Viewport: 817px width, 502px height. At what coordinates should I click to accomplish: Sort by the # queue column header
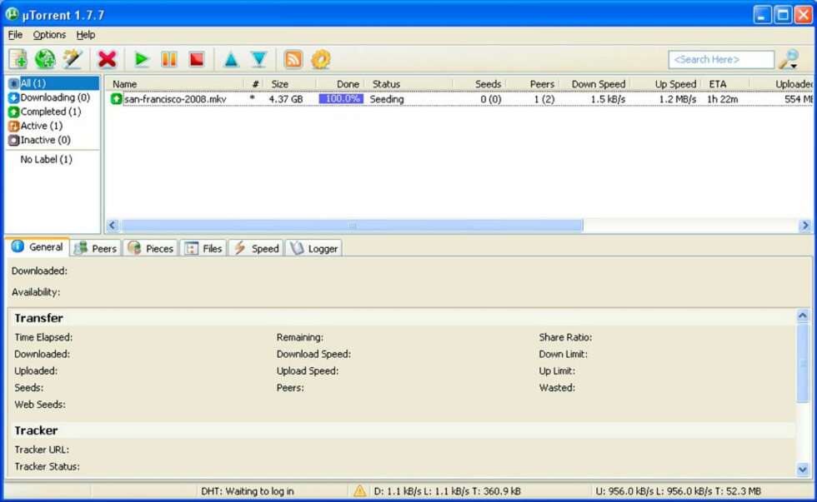253,84
